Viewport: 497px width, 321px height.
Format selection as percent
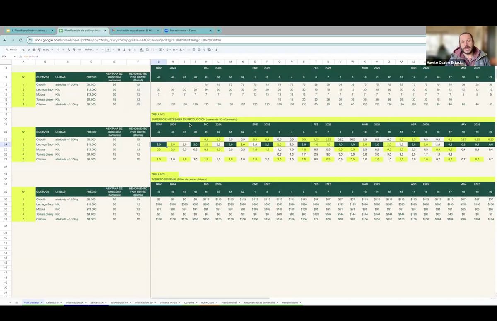click(x=63, y=50)
